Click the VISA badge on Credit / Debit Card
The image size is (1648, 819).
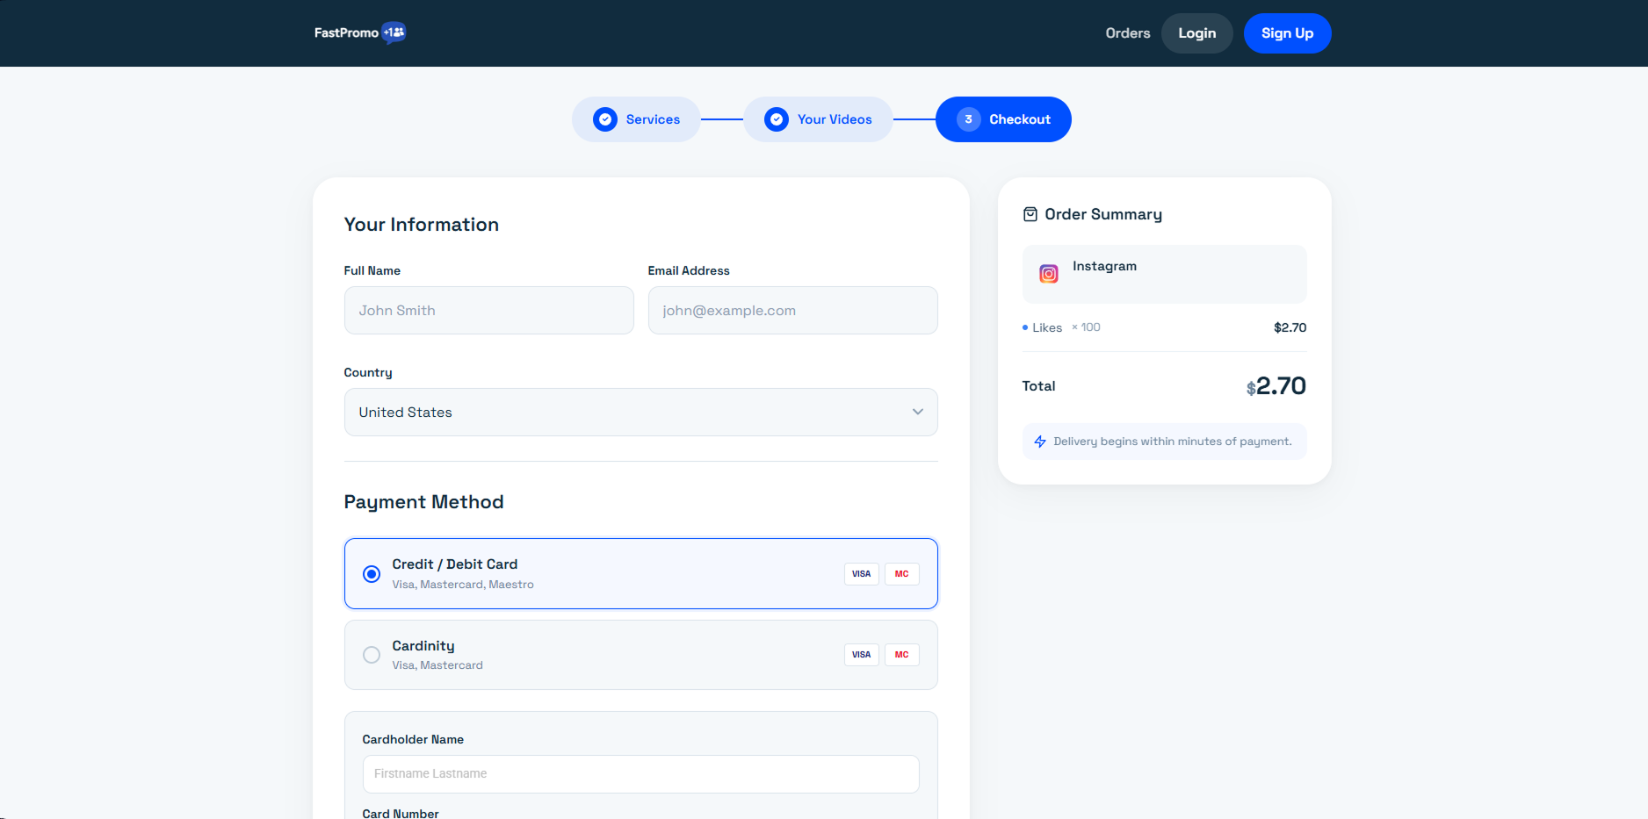click(x=862, y=574)
